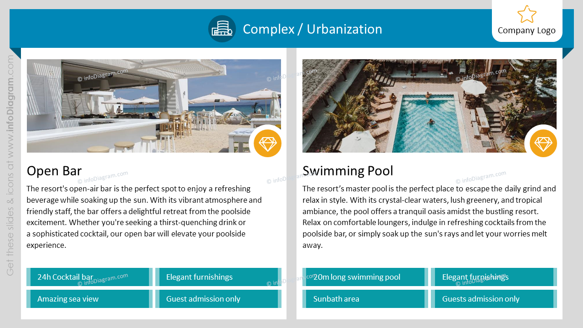
Task: Select the Swimming Pool aerial photo
Action: (x=430, y=106)
